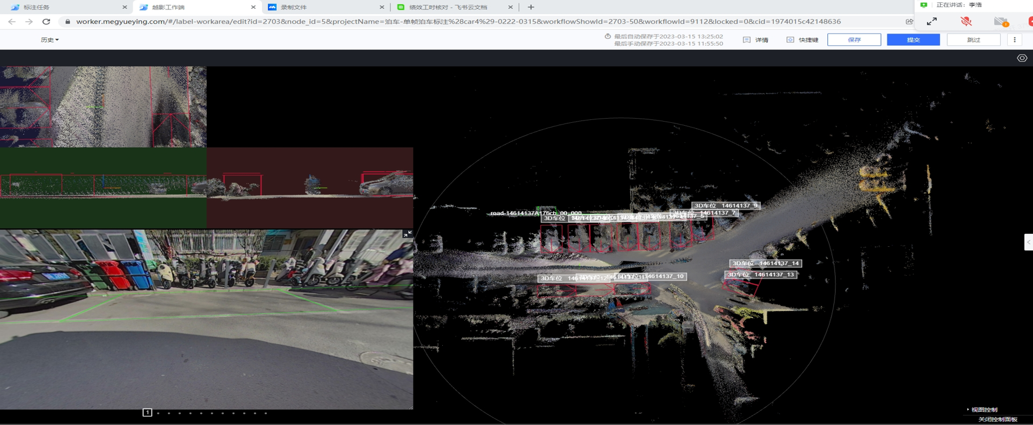Open a new browser tab with plus icon
Viewport: 1033px width, 425px height.
(531, 7)
